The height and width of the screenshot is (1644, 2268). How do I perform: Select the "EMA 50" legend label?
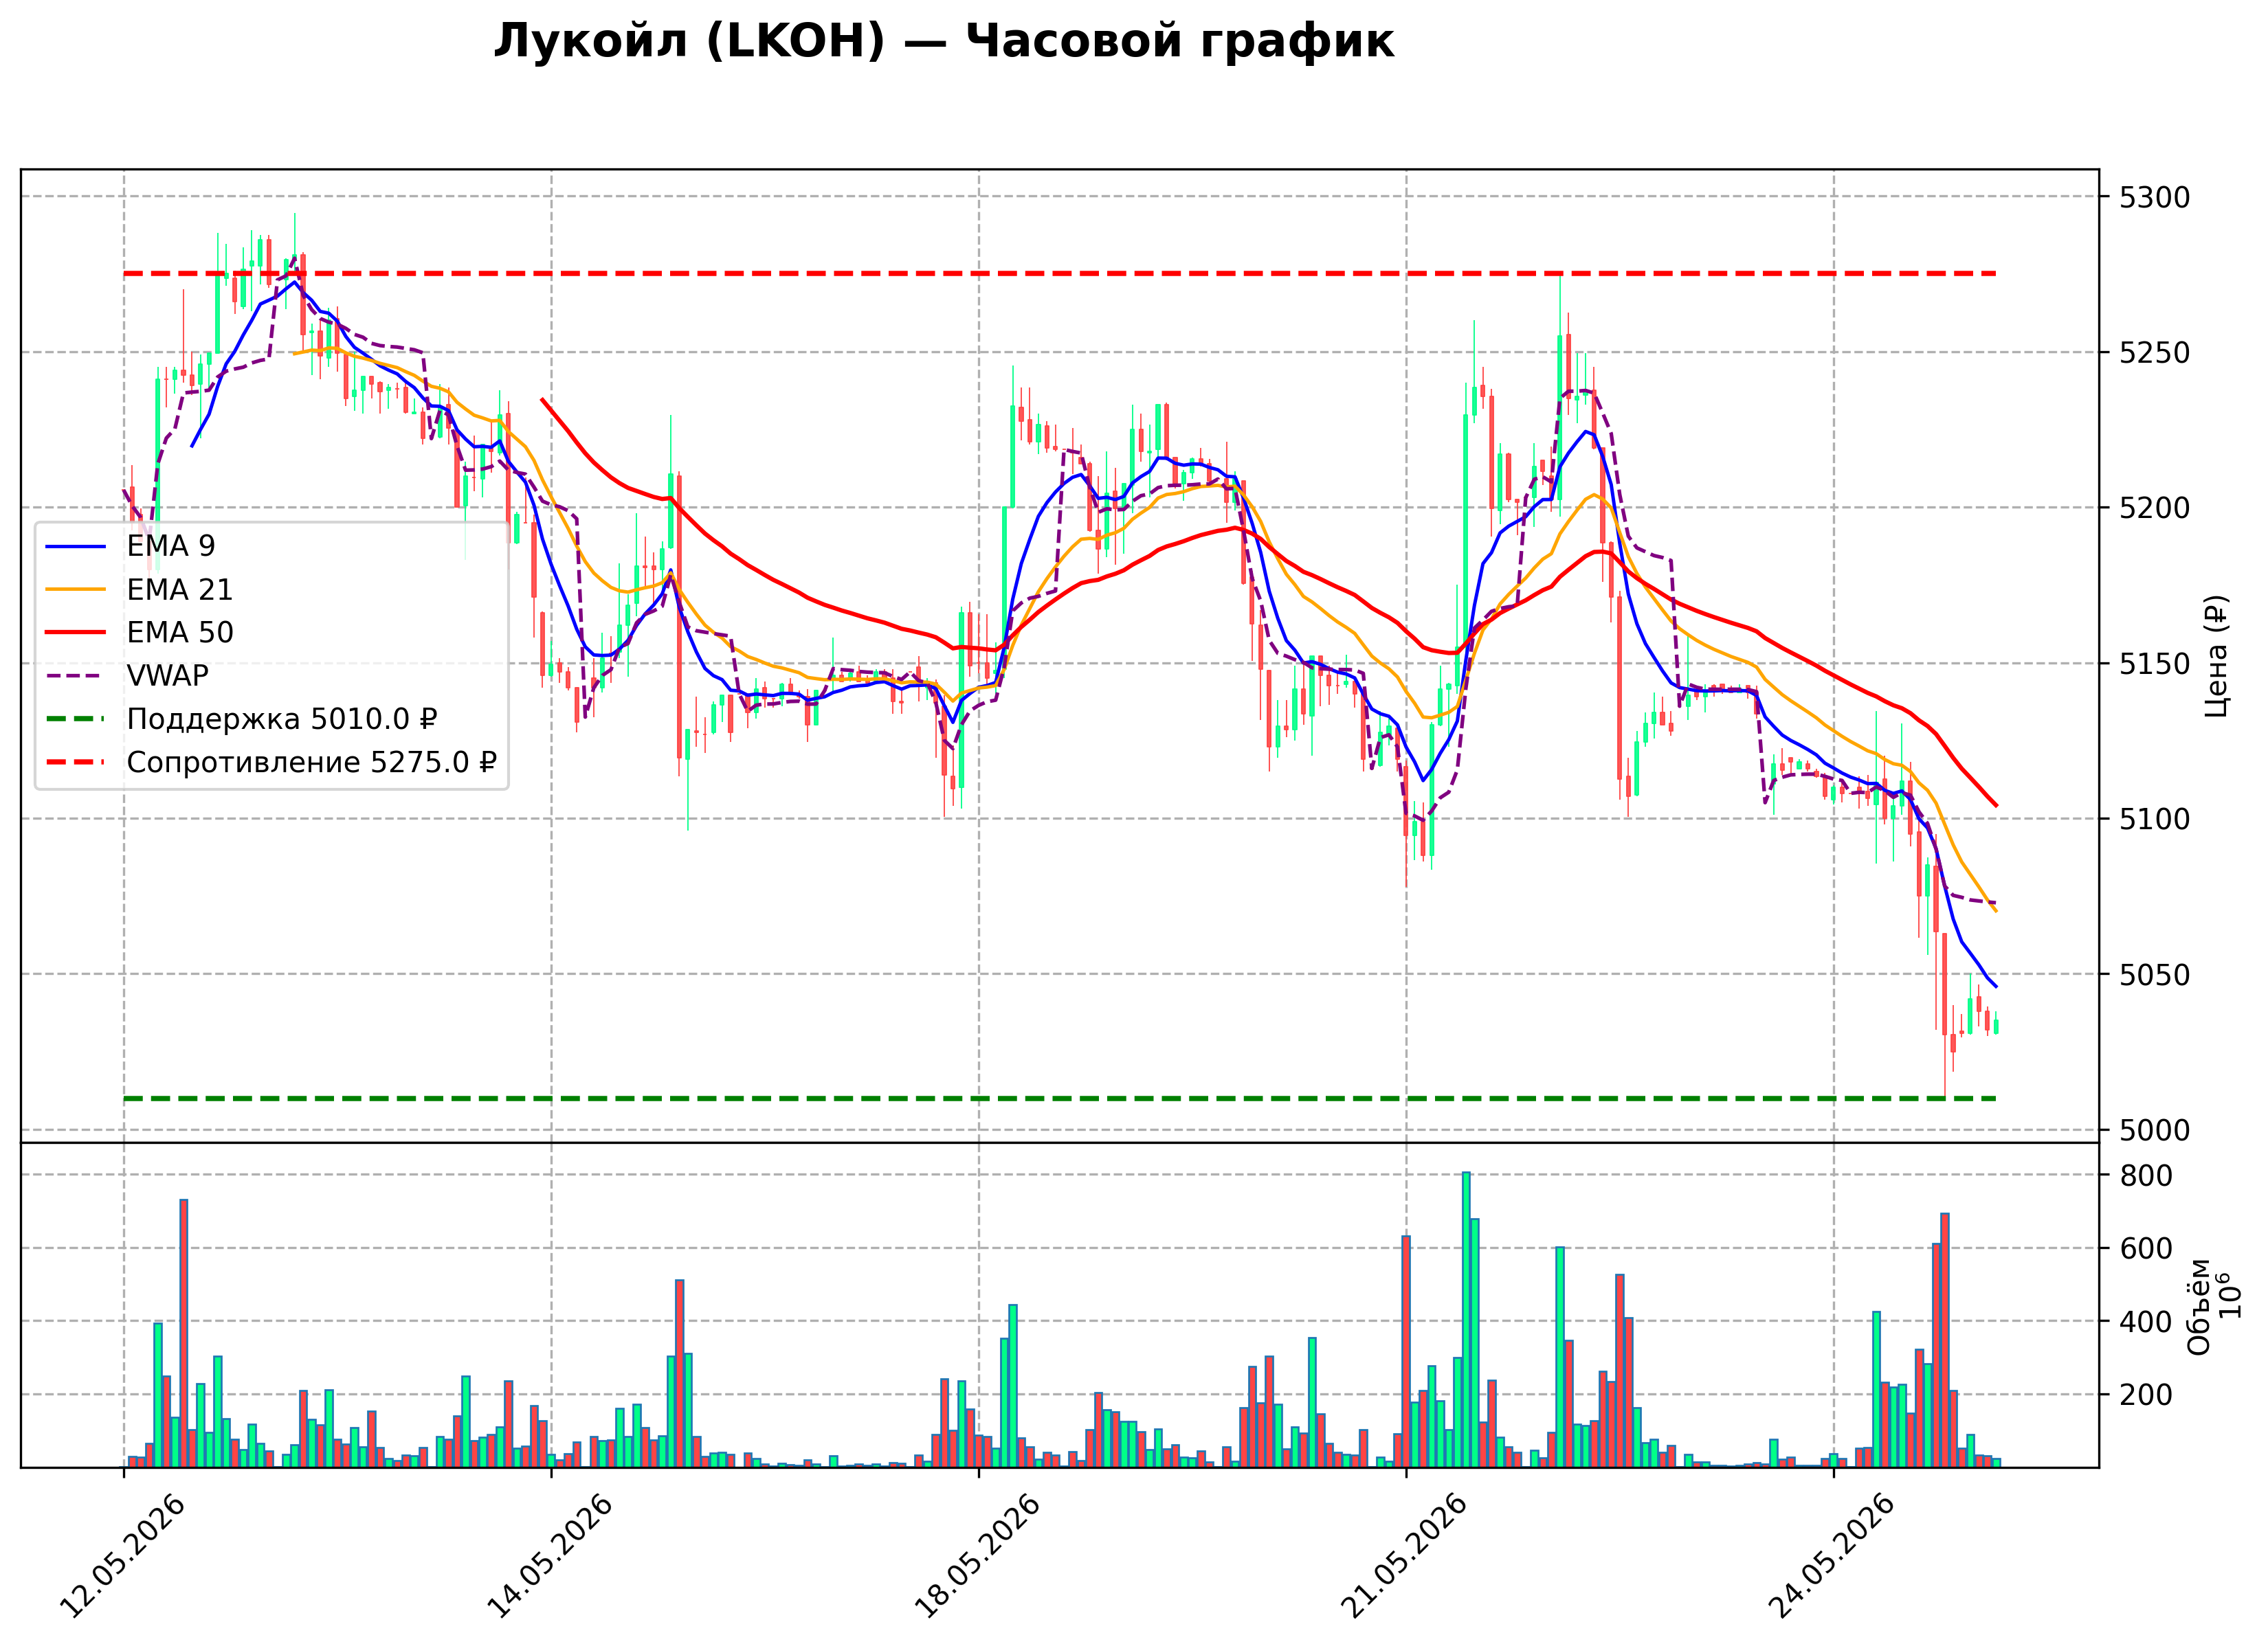(179, 633)
